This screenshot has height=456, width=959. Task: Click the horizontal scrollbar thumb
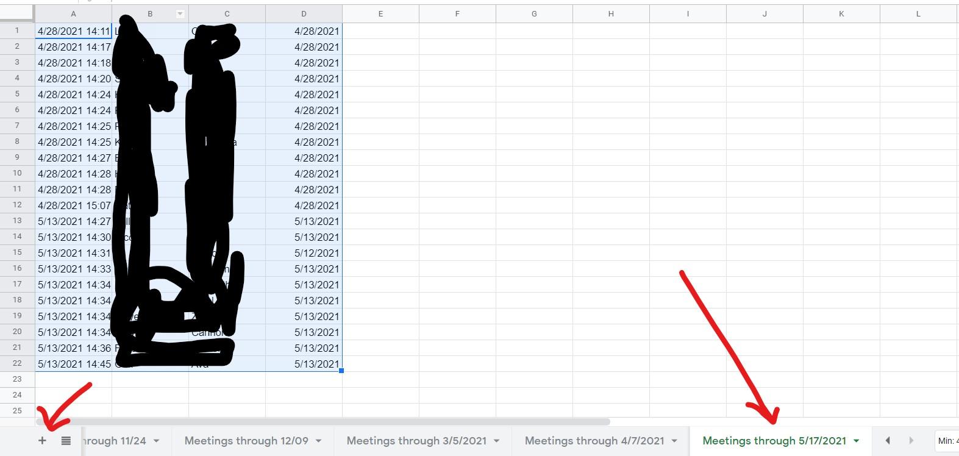pos(323,422)
